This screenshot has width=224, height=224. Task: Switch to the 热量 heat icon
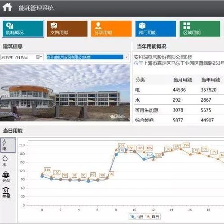coord(6,193)
